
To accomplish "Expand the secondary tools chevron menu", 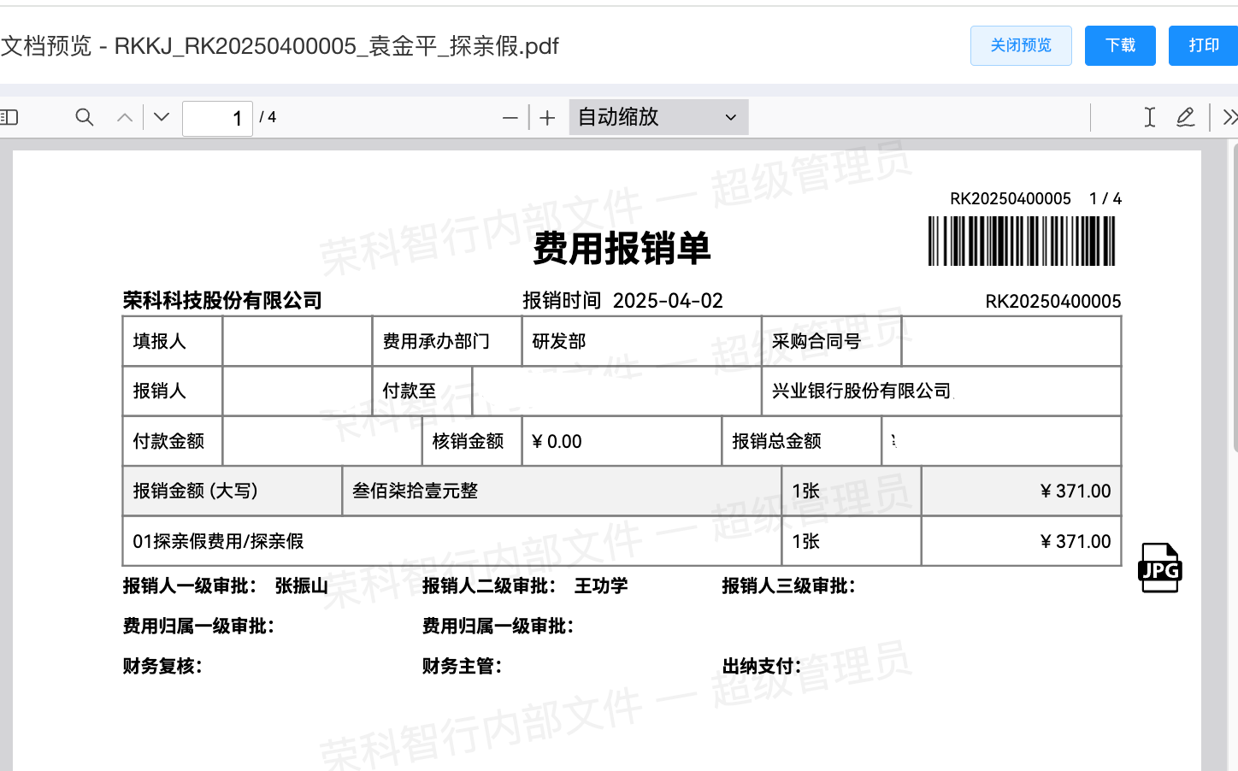I will 1229,117.
